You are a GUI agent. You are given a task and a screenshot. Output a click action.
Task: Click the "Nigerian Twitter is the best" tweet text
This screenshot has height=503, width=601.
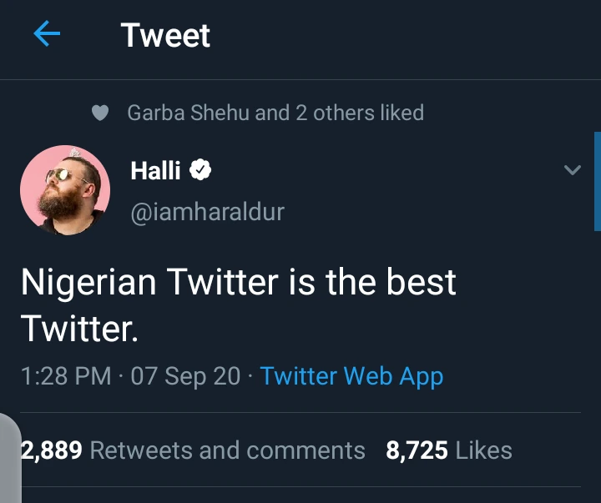238,283
